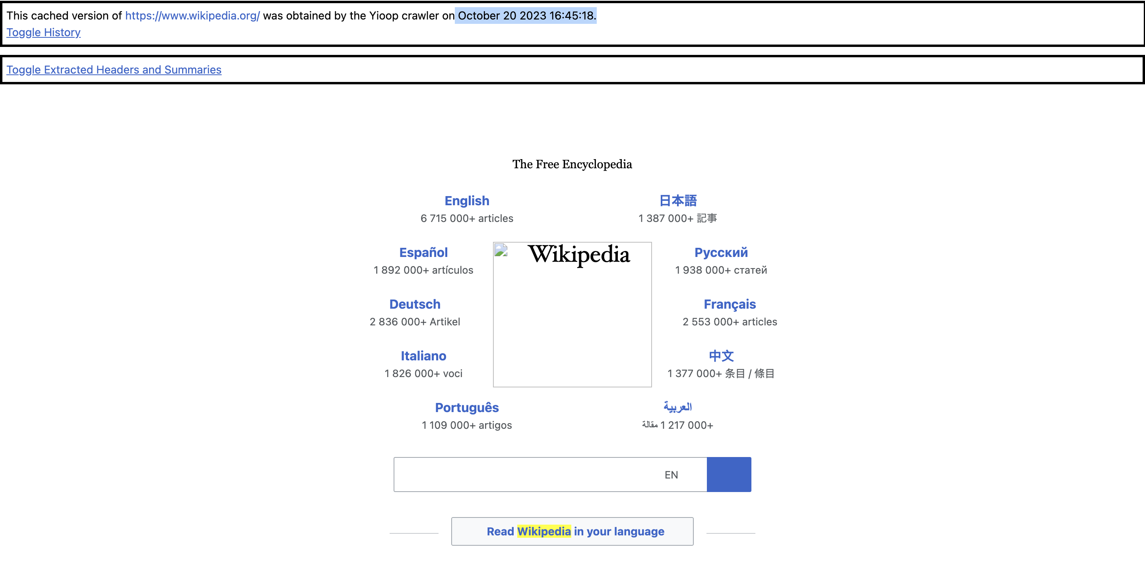This screenshot has width=1145, height=568.
Task: Open the 日本語 Wikipedia link
Action: [x=678, y=200]
